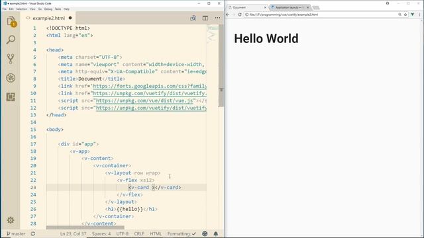Open a new browser tab

point(316,7)
